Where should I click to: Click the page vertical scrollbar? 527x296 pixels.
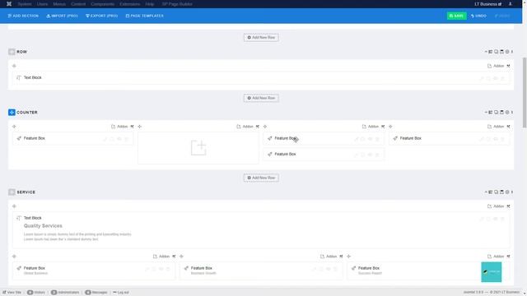click(x=525, y=92)
